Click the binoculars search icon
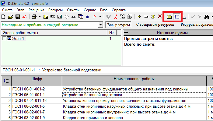The height and width of the screenshot is (121, 213). (x=207, y=16)
